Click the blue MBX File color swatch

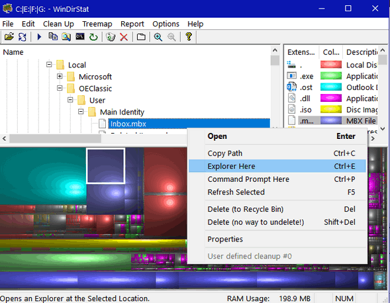pyautogui.click(x=331, y=120)
